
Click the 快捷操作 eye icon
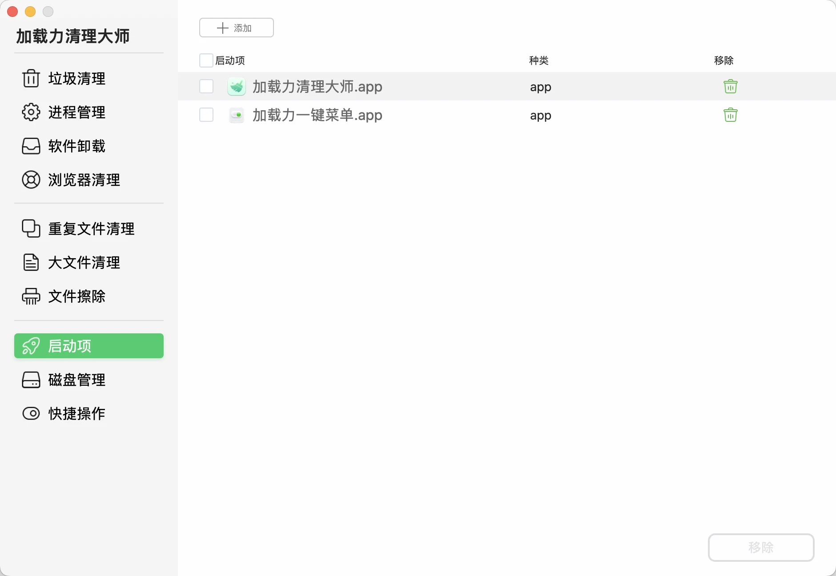tap(31, 413)
